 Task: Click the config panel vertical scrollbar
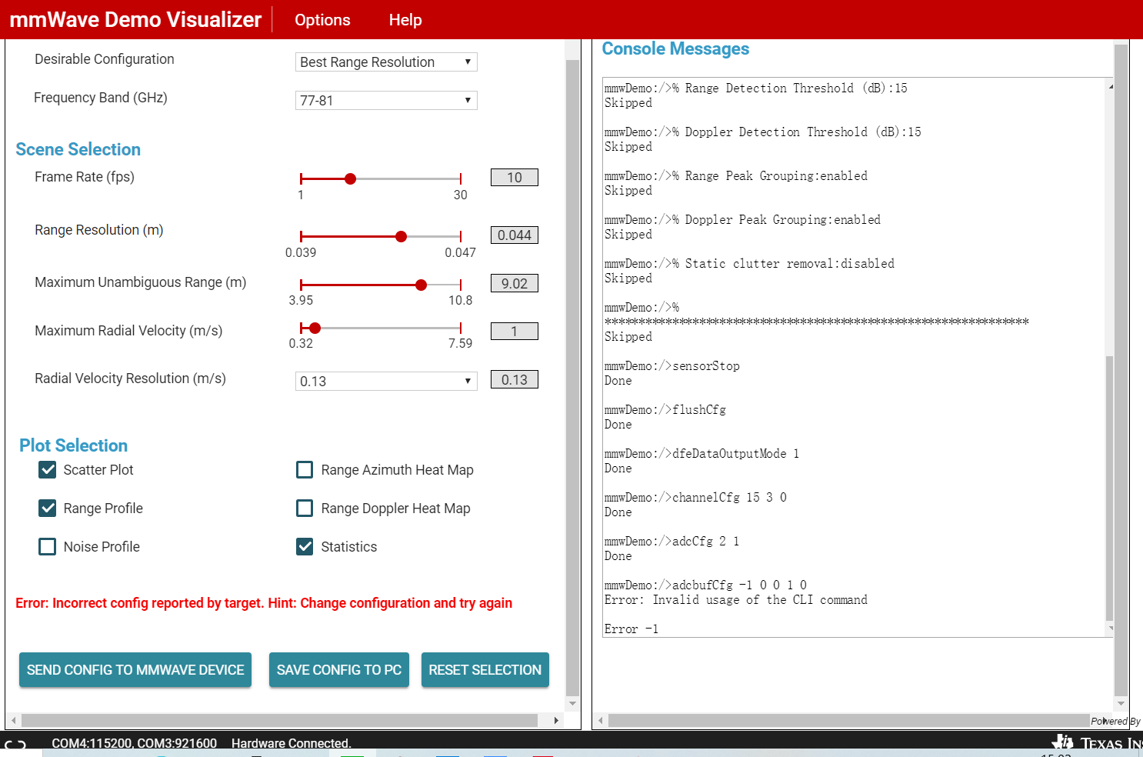(572, 377)
